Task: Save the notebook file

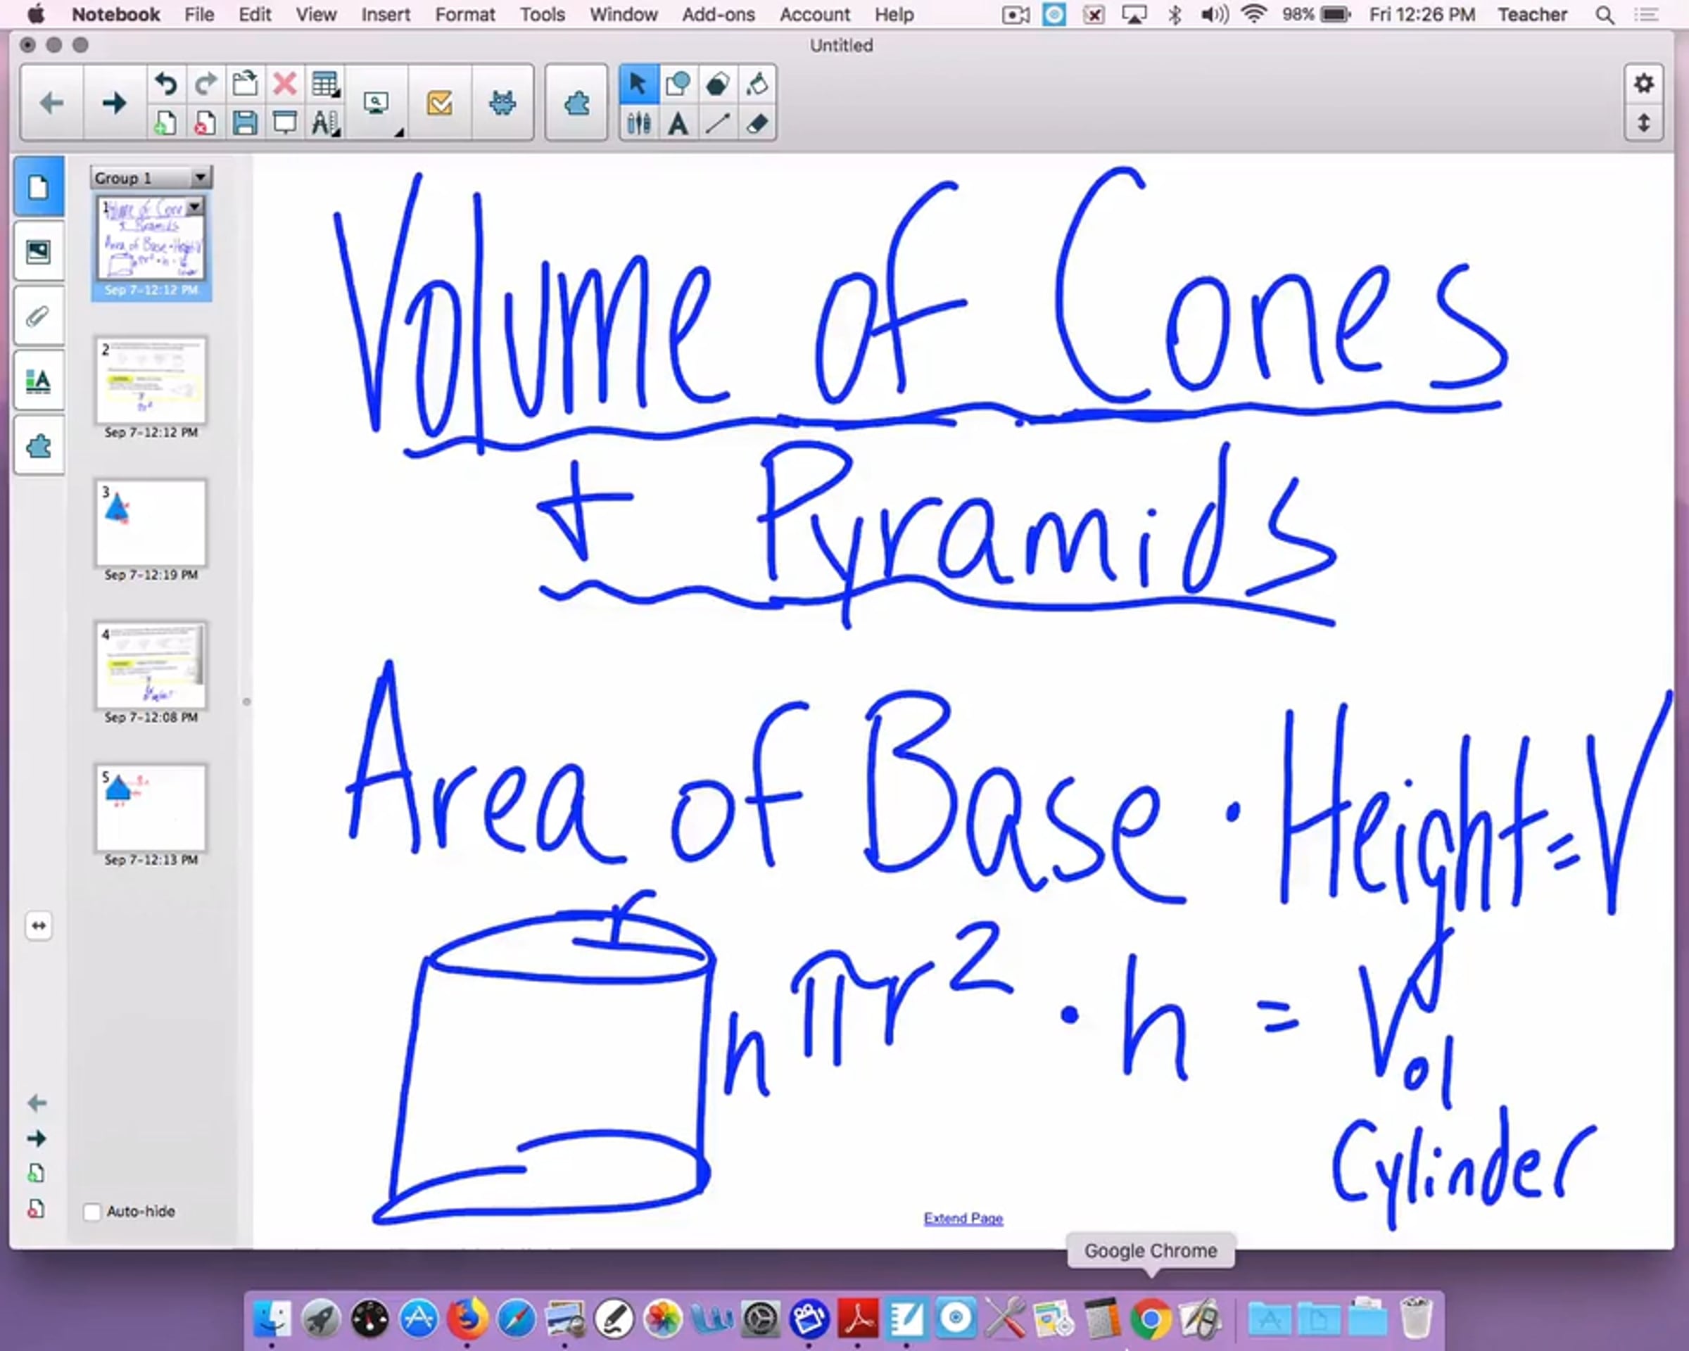Action: [244, 123]
